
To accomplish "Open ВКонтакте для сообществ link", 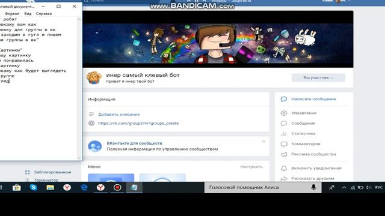I will (x=134, y=143).
